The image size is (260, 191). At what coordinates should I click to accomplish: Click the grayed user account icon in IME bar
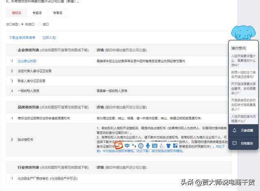162,146
